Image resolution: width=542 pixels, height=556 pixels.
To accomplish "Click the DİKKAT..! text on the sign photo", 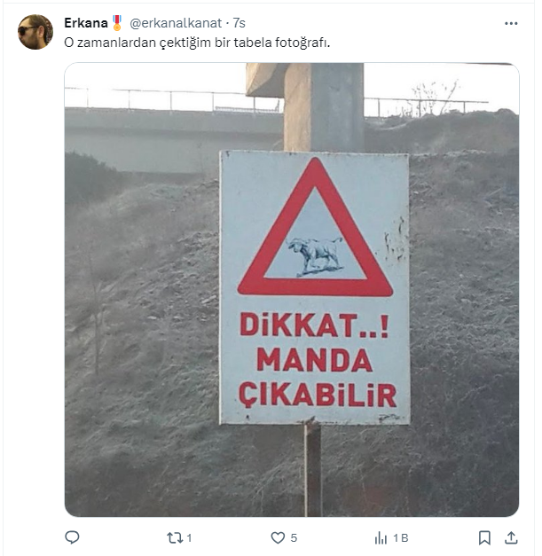I will (315, 325).
